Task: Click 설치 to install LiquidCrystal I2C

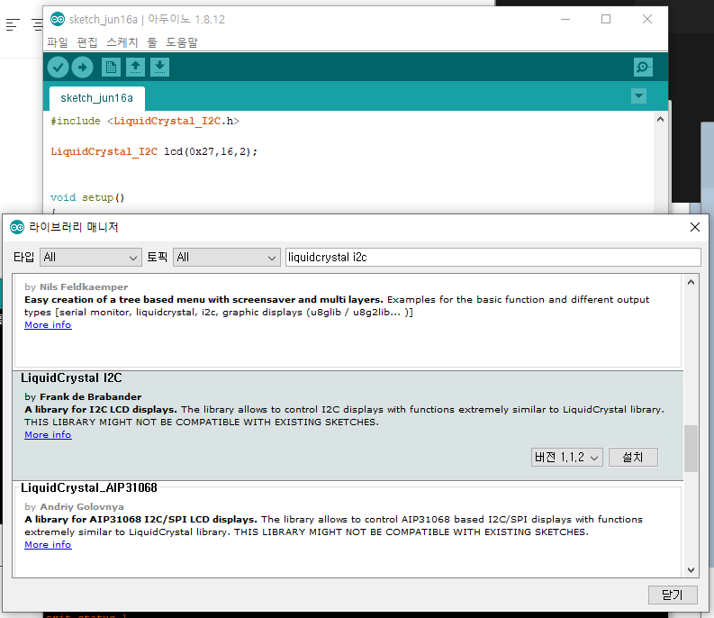Action: pos(633,457)
